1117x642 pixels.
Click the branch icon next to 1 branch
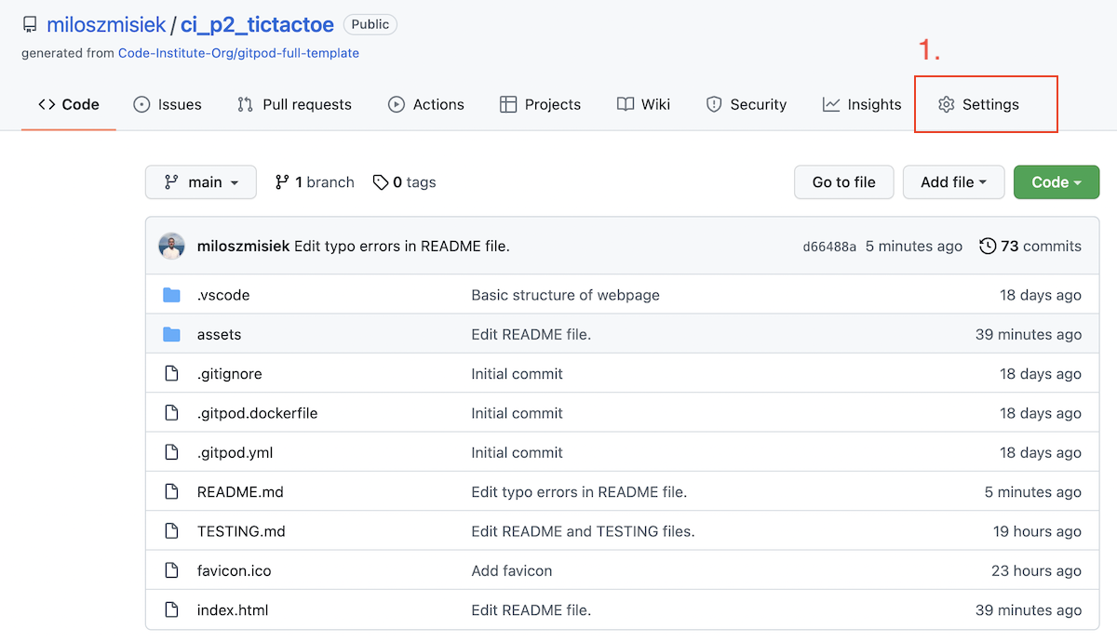282,182
